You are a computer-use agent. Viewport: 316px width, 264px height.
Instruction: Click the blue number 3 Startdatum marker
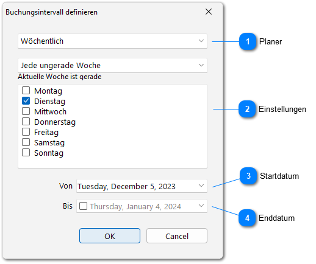click(248, 176)
